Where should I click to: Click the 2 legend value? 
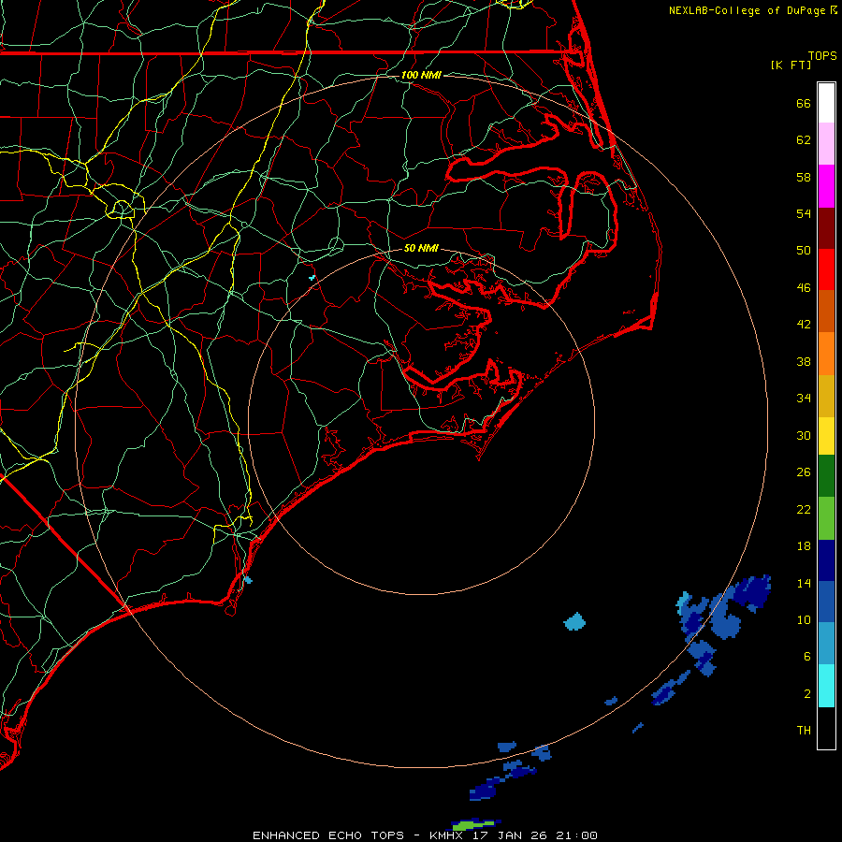point(807,694)
